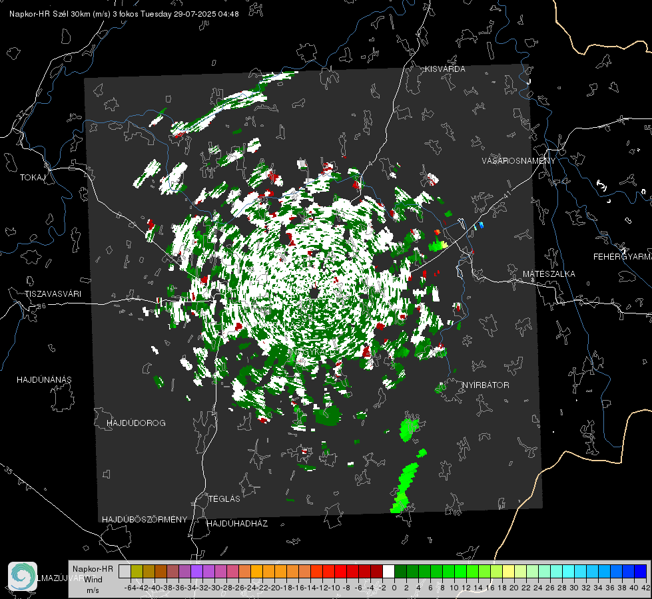Click road number 41 near Vásárosnamény

point(506,194)
